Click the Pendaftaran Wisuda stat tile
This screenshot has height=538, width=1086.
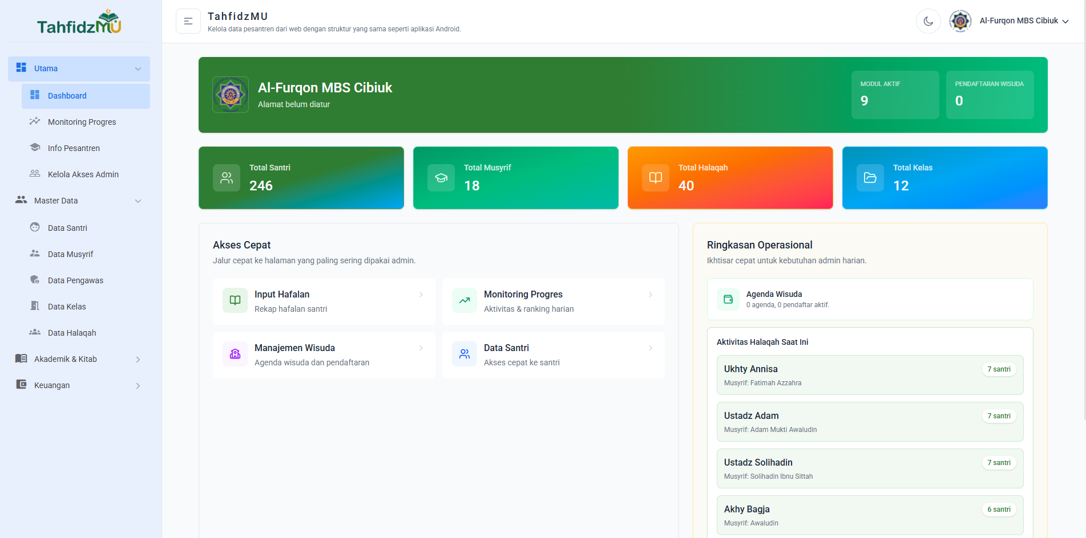pyautogui.click(x=990, y=95)
